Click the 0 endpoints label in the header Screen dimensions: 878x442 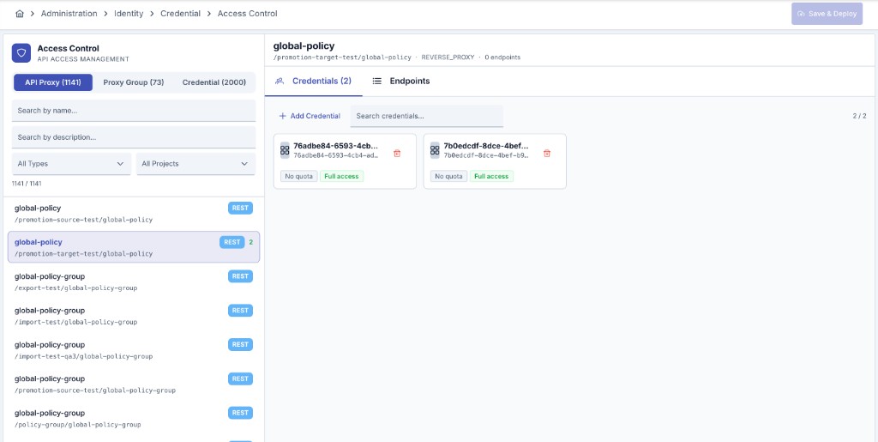[502, 58]
